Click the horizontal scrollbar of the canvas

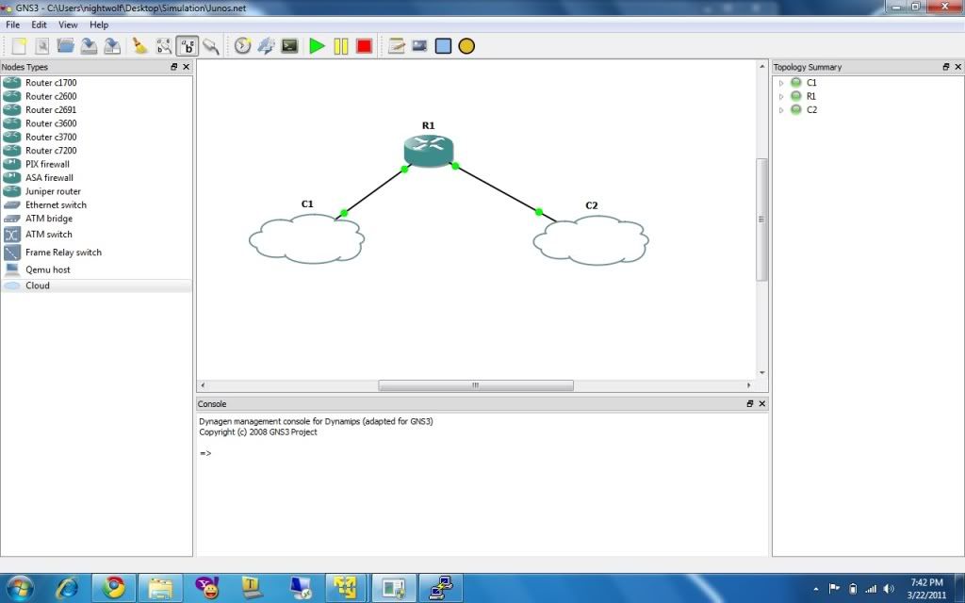tap(475, 385)
